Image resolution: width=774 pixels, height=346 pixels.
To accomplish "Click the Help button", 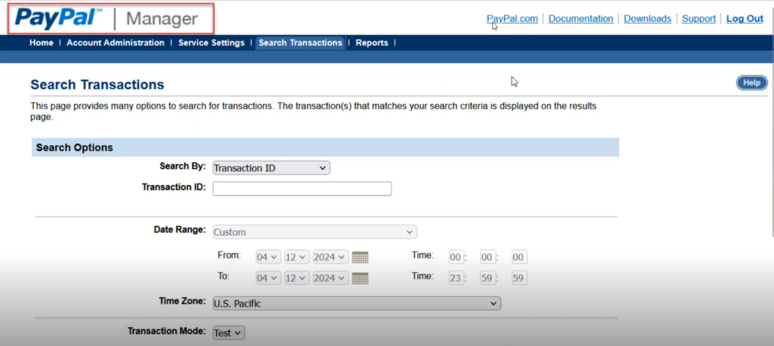I will pyautogui.click(x=752, y=83).
